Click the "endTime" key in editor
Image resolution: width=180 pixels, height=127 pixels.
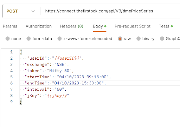click(36, 83)
